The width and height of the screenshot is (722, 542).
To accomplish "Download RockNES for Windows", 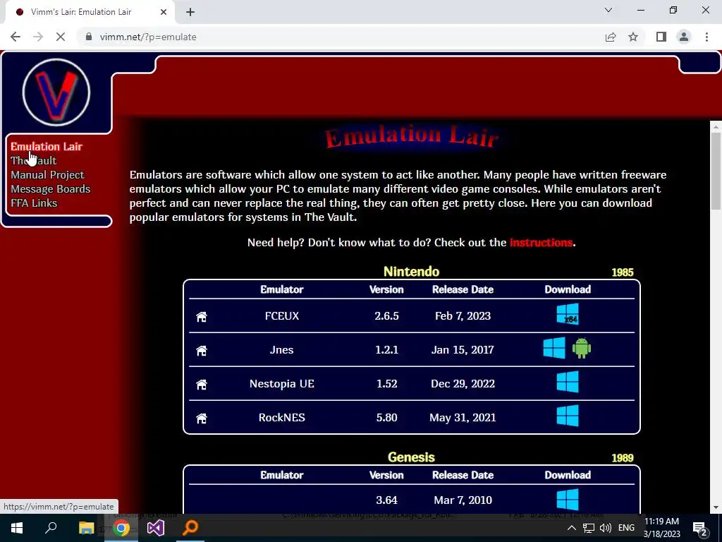I will coord(568,416).
